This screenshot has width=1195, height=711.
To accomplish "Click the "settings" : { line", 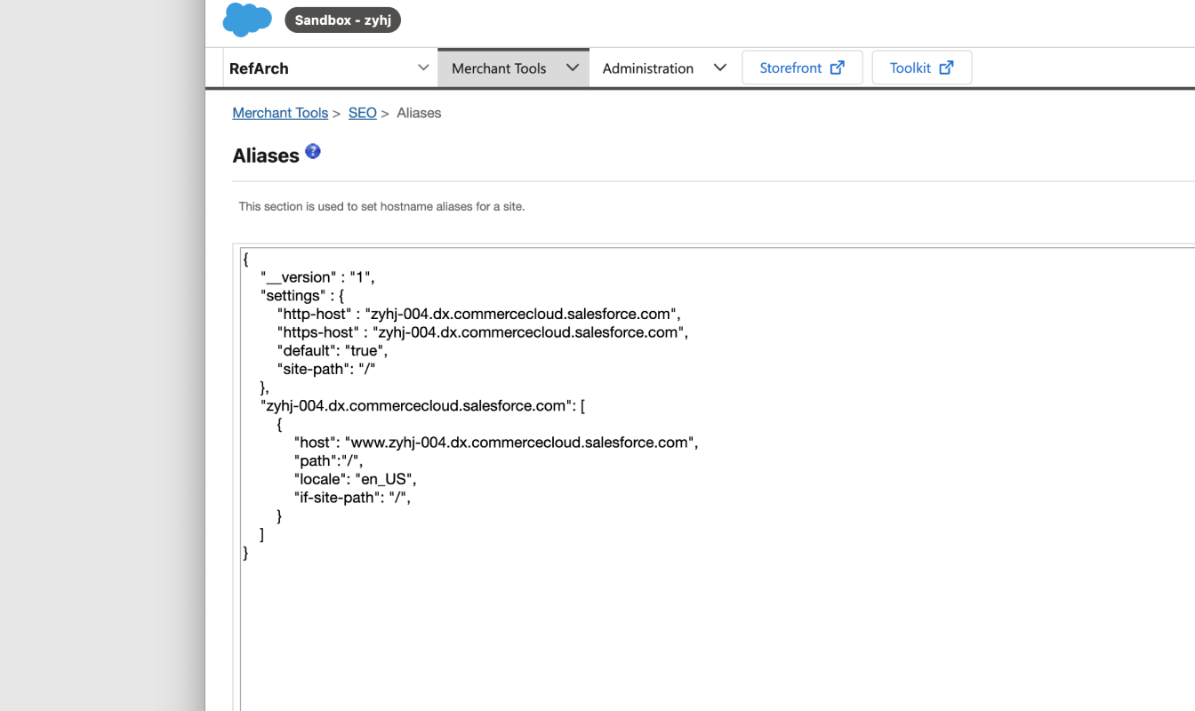I will point(301,295).
